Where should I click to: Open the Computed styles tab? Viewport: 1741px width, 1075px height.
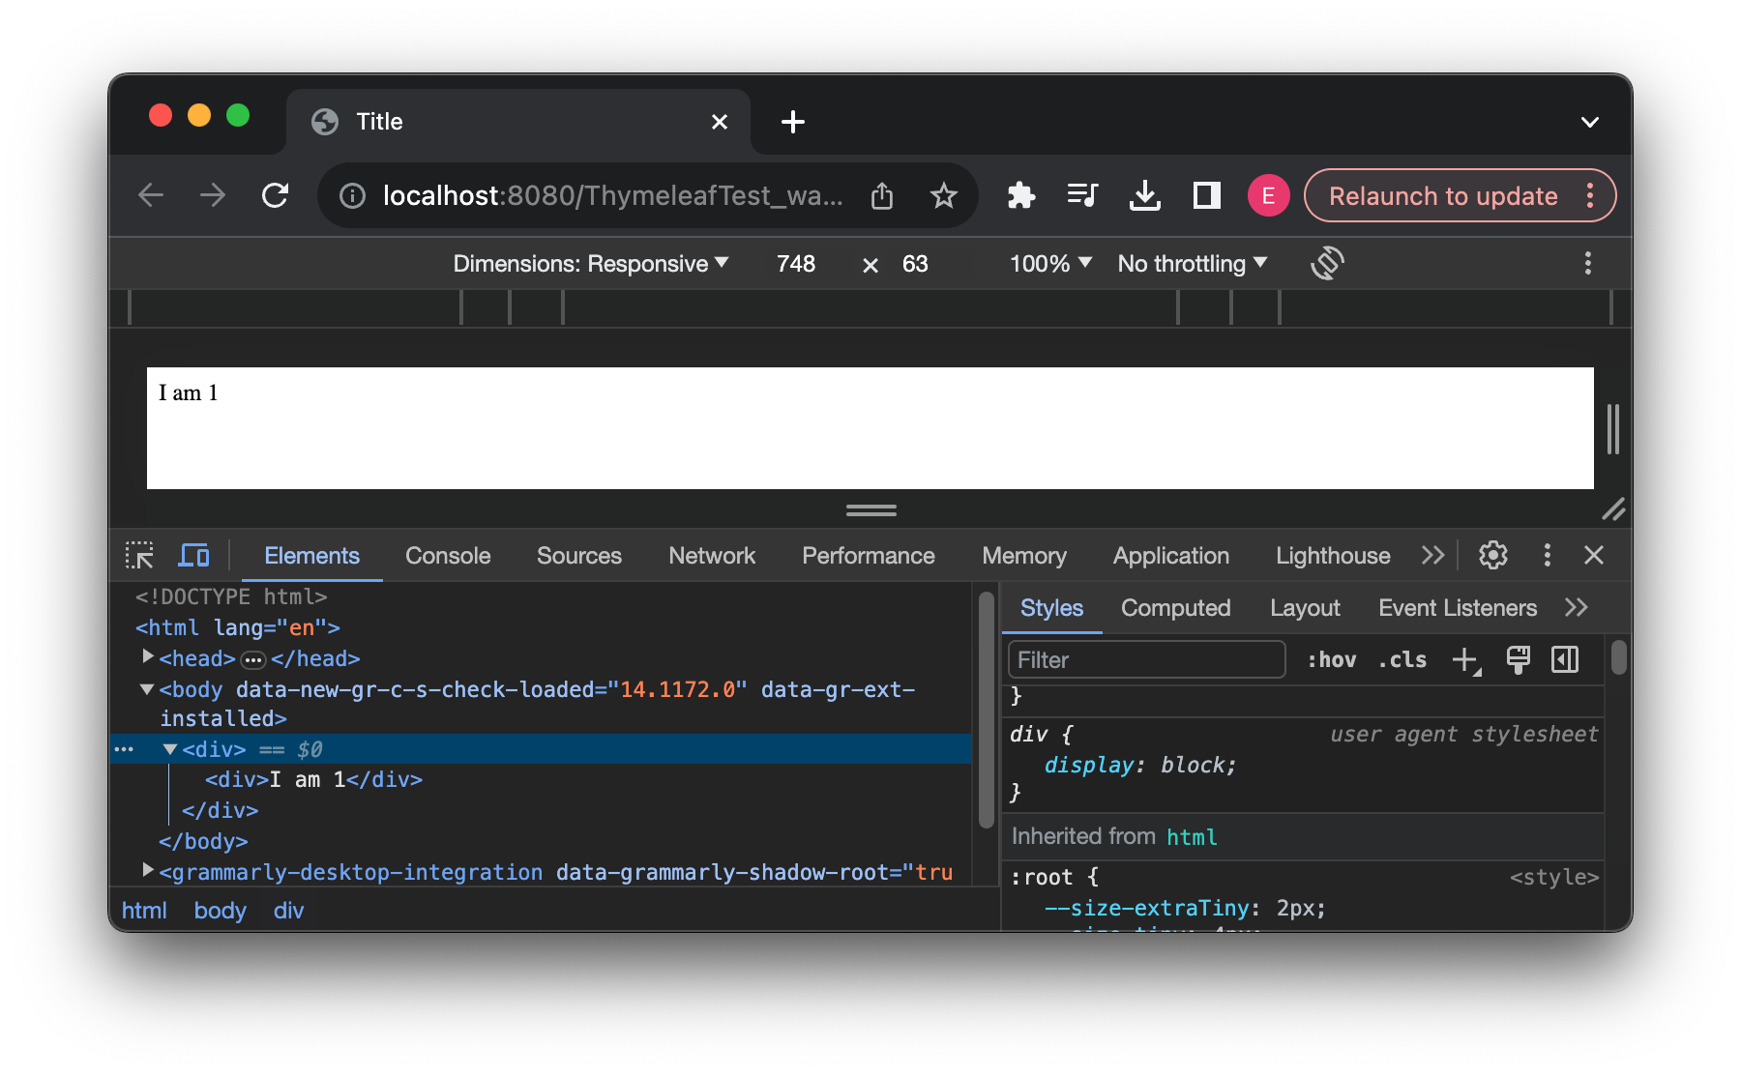pyautogui.click(x=1175, y=607)
